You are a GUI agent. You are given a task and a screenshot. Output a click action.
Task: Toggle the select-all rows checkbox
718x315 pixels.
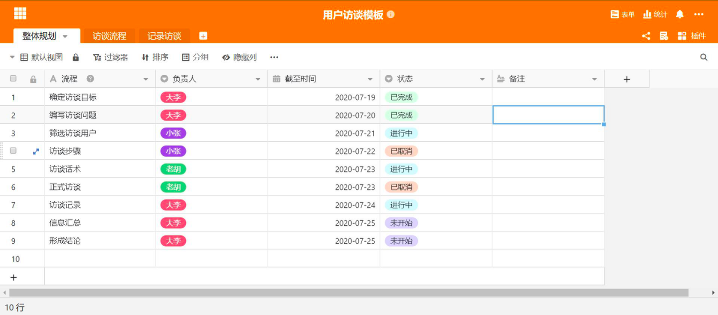click(13, 79)
